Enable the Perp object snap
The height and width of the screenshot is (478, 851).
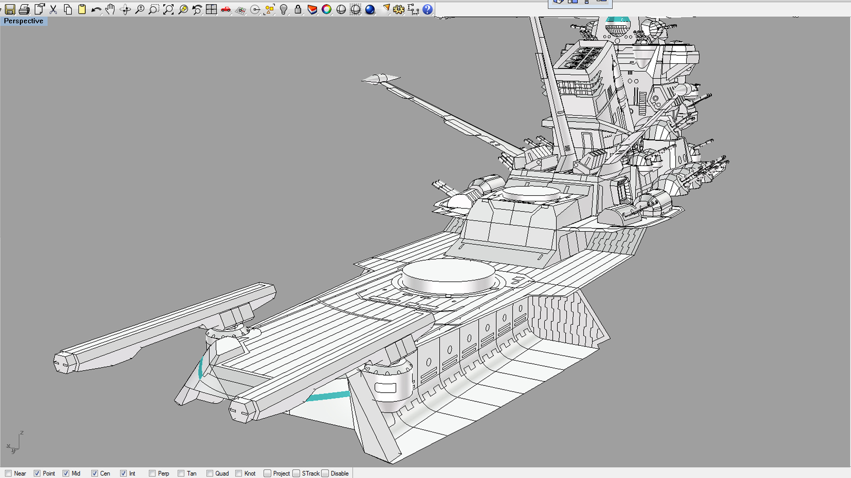[x=152, y=474]
